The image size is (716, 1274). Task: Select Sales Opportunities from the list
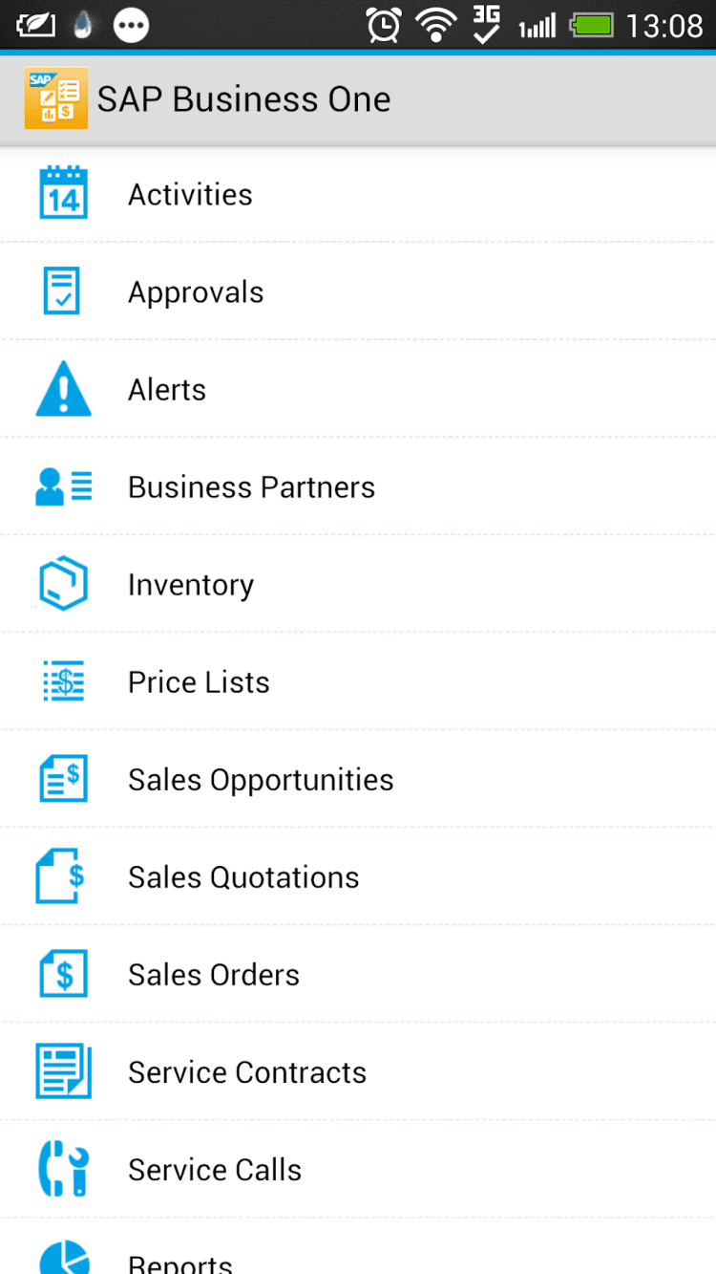pos(261,780)
